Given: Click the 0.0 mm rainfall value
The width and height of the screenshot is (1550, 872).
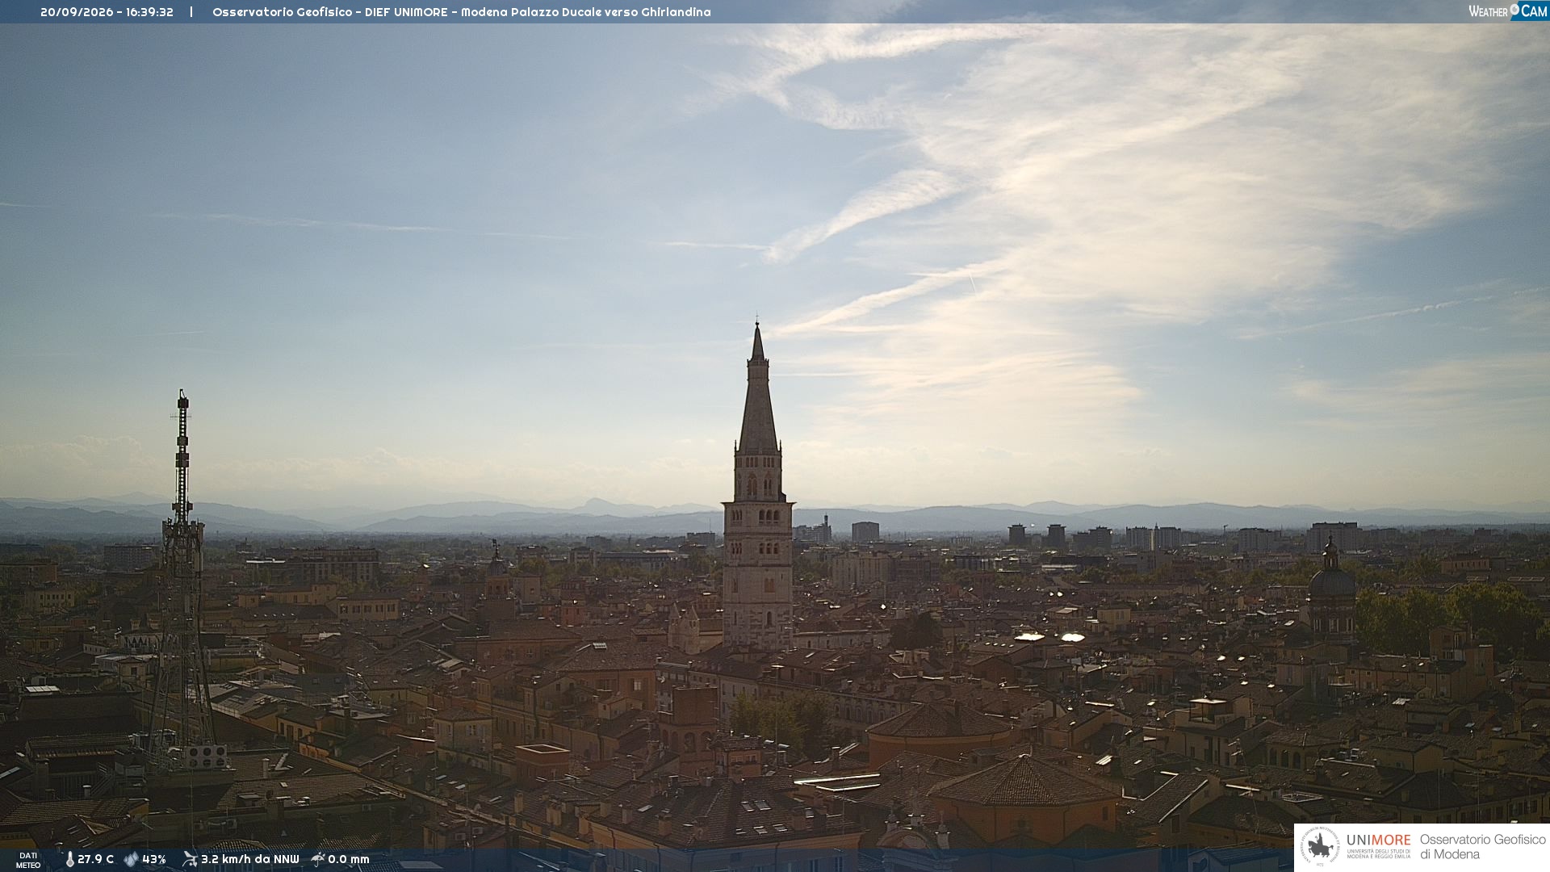Looking at the screenshot, I should pyautogui.click(x=348, y=859).
